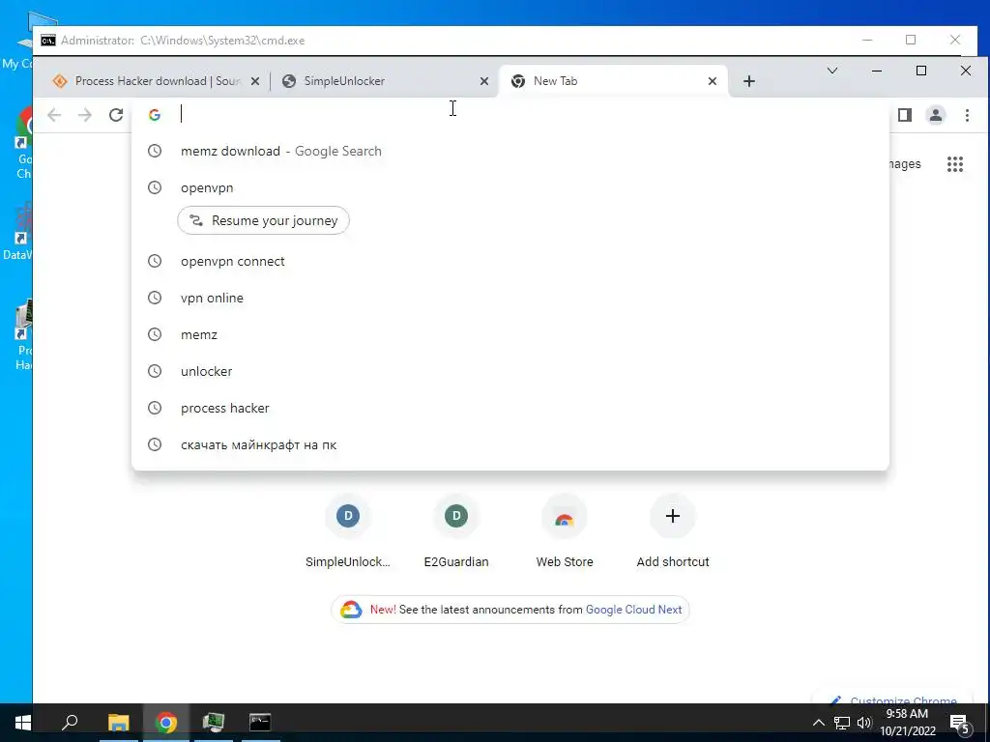Open Chrome's three-dot menu

[967, 115]
